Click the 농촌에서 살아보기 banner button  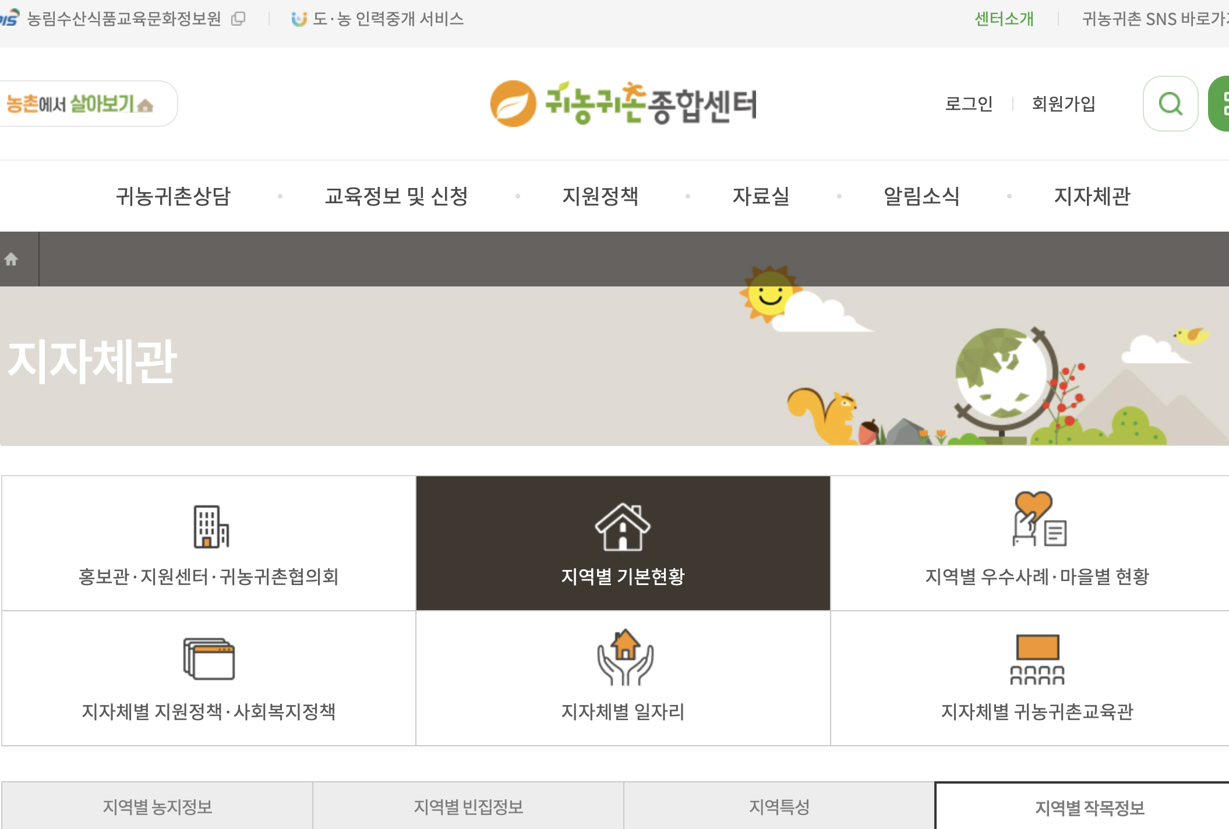click(x=82, y=104)
